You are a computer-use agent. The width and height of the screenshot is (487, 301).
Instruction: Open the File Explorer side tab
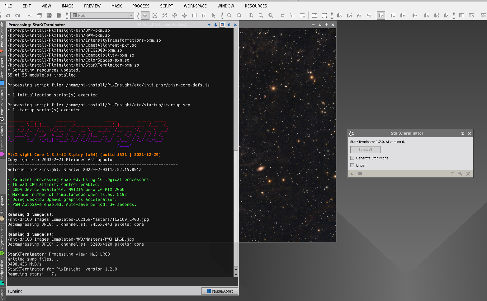click(2, 208)
